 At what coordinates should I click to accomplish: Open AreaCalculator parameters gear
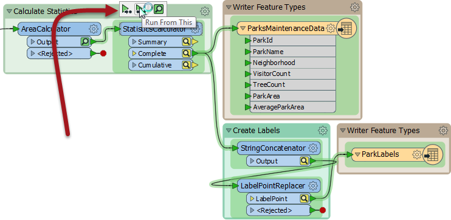[93, 29]
